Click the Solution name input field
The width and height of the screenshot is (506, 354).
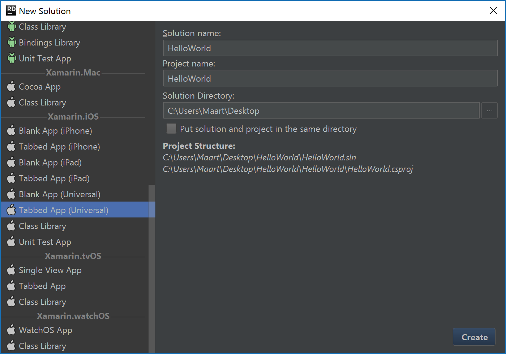tap(330, 48)
